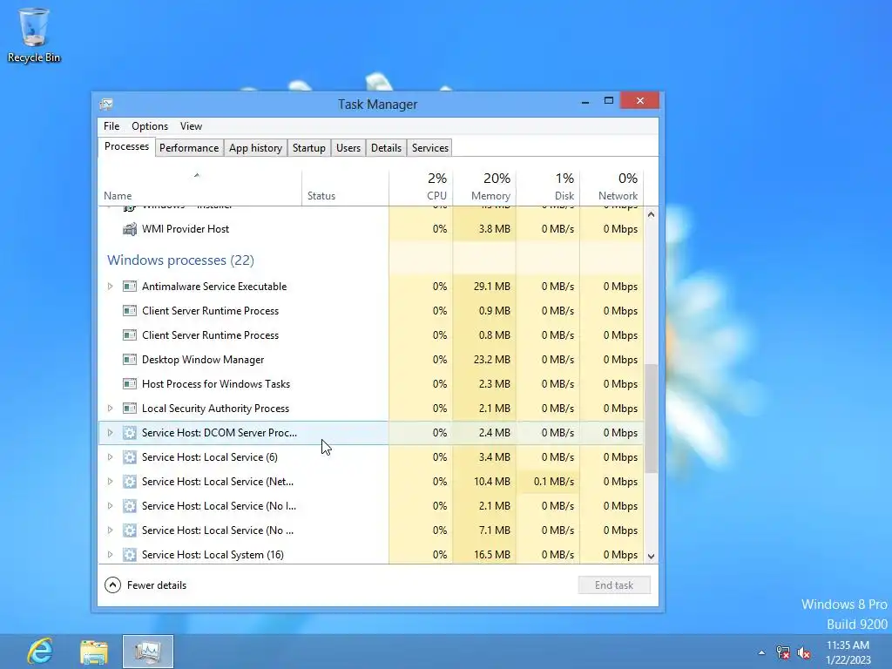Click the 0.1 MB/s disk value
This screenshot has width=892, height=669.
click(553, 482)
